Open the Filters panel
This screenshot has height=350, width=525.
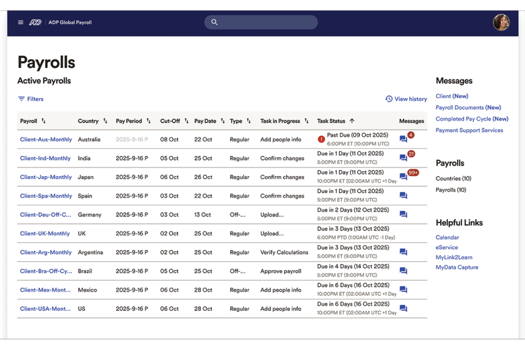31,99
